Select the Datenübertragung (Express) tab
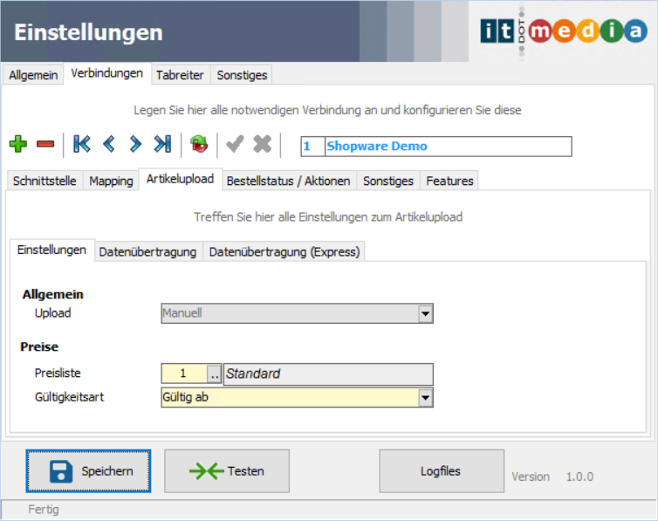 (284, 251)
